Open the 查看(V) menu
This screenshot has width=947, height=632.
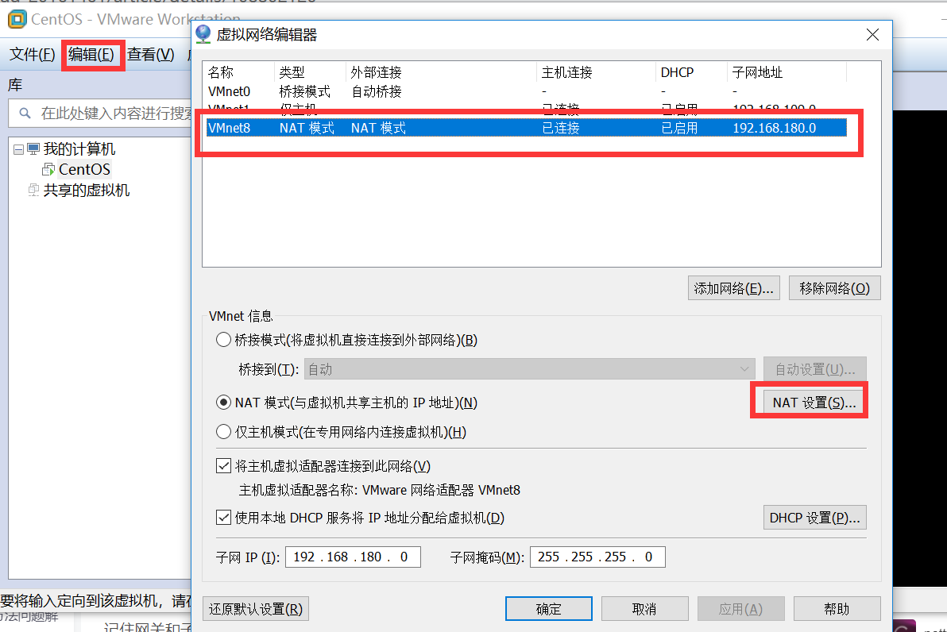(150, 55)
